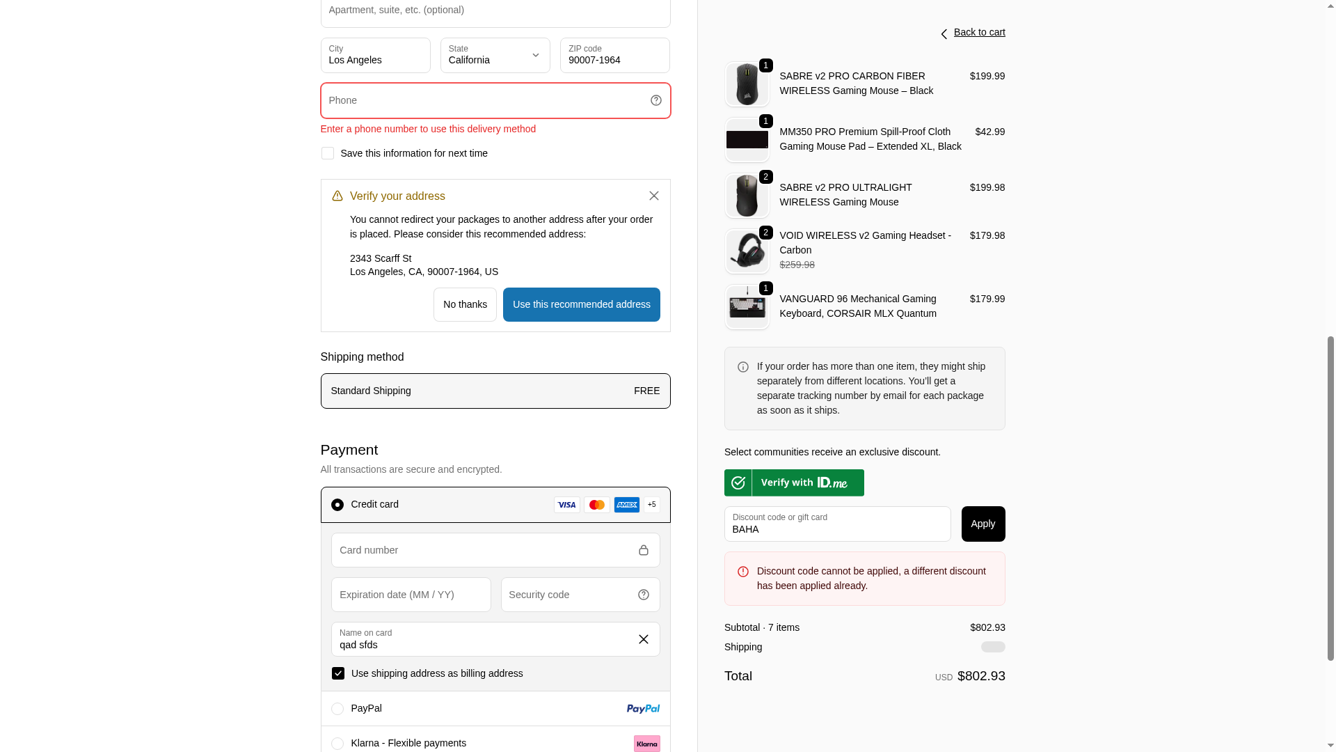Click the Verify with ID.me badge

[794, 483]
